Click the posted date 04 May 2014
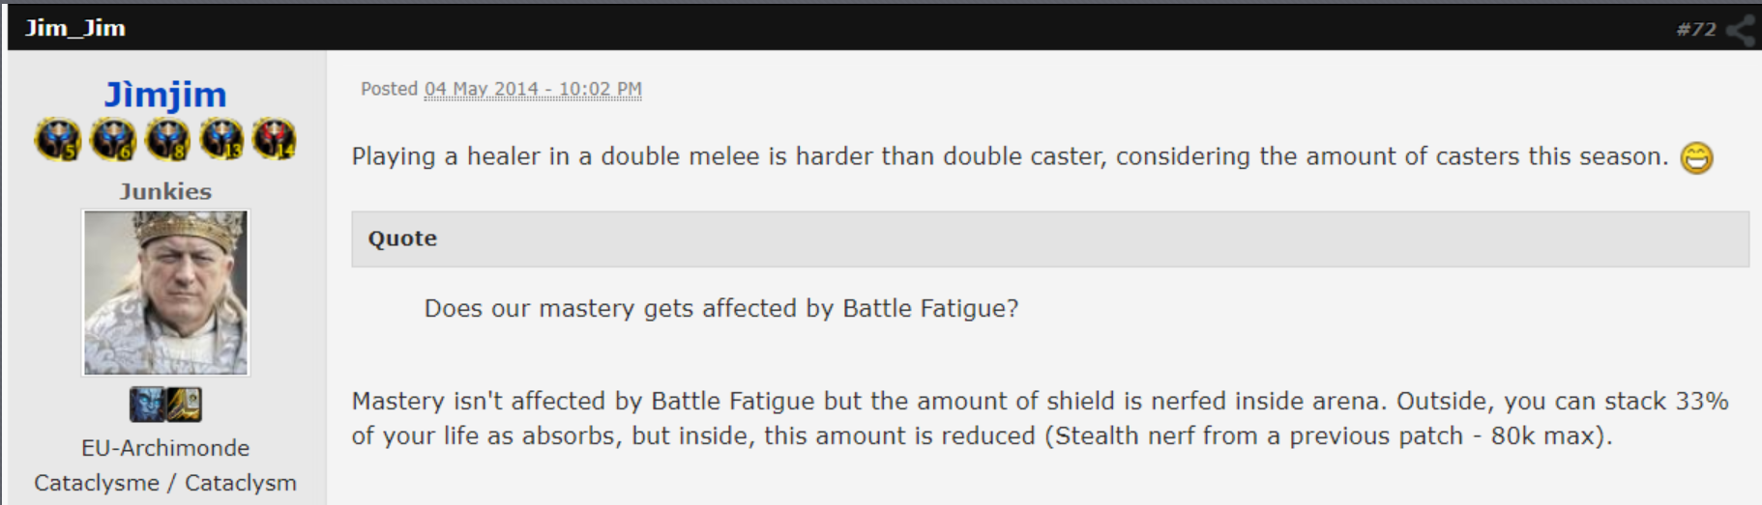The height and width of the screenshot is (505, 1762). click(x=533, y=89)
